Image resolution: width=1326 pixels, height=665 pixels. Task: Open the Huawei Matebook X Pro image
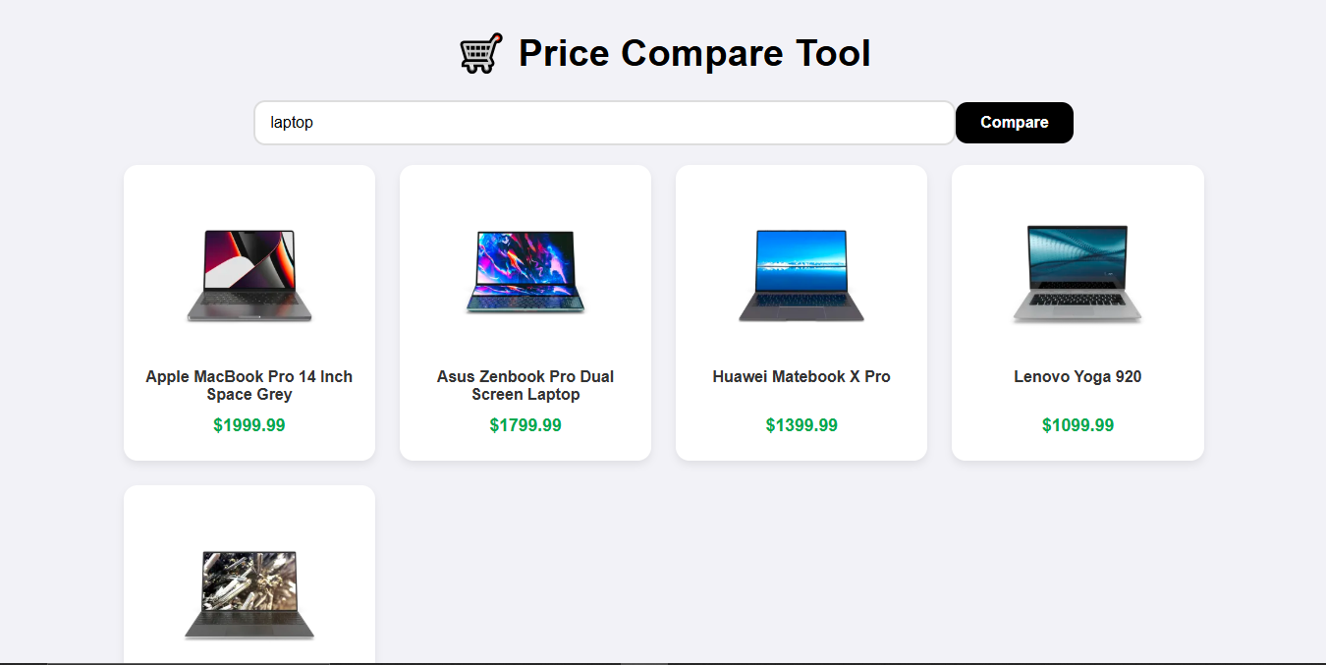801,275
